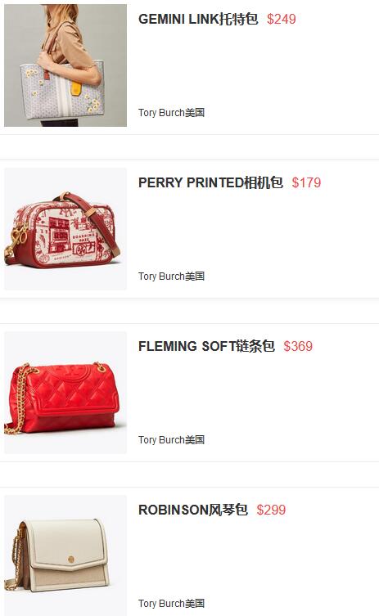Click the ROBINSON风琴包 product title
Viewport: 379px width, 616px height.
[x=193, y=510]
